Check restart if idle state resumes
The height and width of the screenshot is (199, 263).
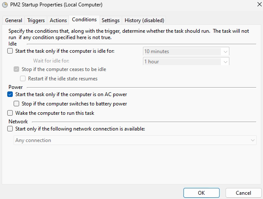pos(23,79)
